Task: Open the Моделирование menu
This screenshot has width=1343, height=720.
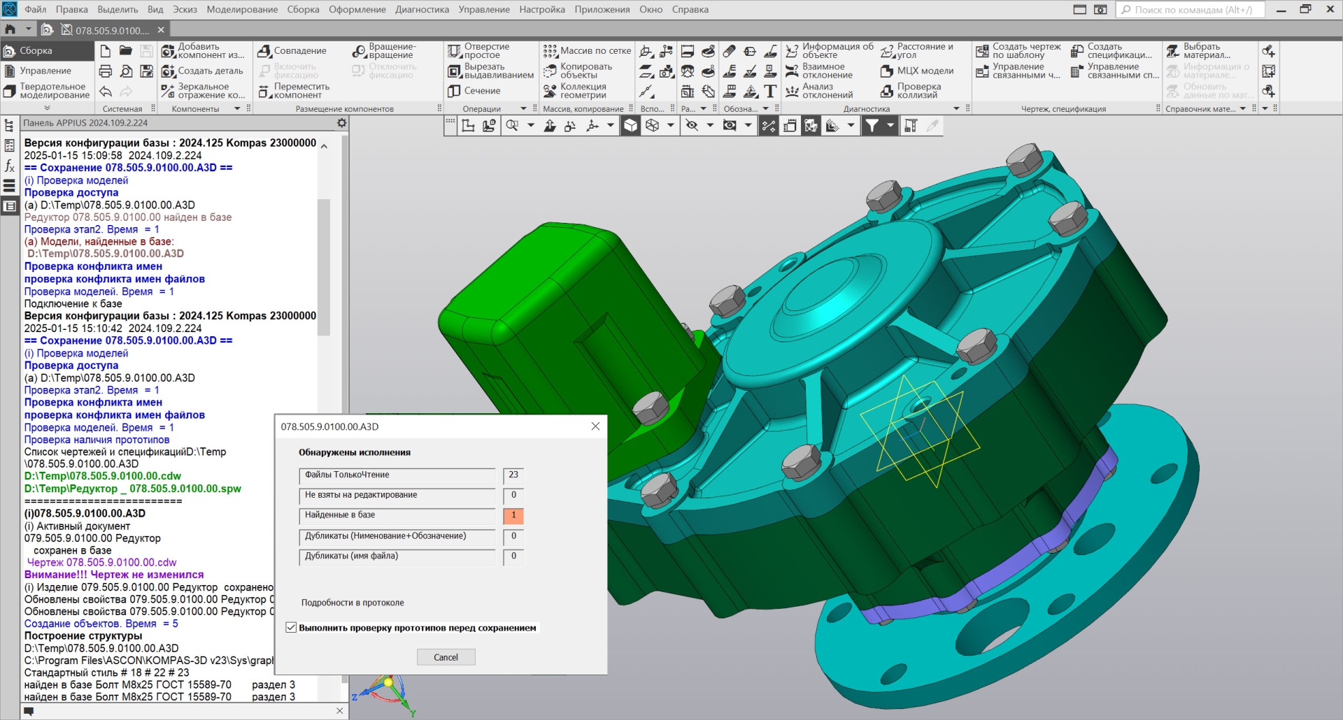Action: click(x=242, y=9)
